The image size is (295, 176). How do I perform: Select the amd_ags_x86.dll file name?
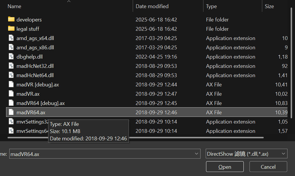[35, 48]
